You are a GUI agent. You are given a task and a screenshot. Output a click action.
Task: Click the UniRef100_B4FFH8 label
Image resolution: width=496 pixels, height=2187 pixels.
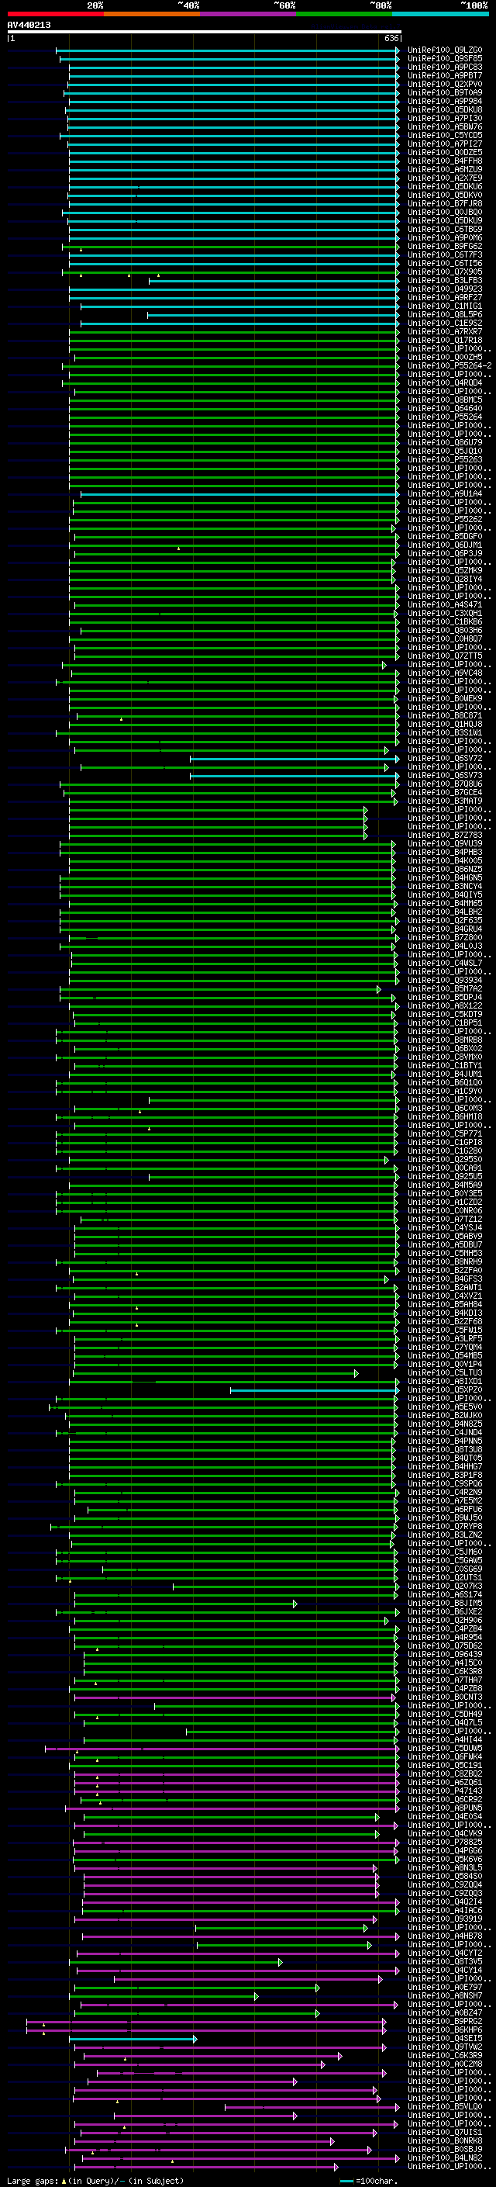[445, 161]
